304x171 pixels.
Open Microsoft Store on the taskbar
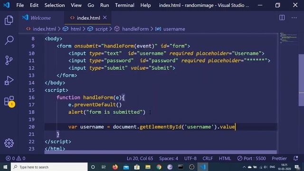tap(137, 167)
